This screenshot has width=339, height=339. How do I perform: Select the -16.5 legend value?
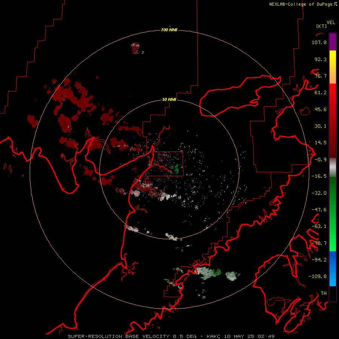[319, 176]
